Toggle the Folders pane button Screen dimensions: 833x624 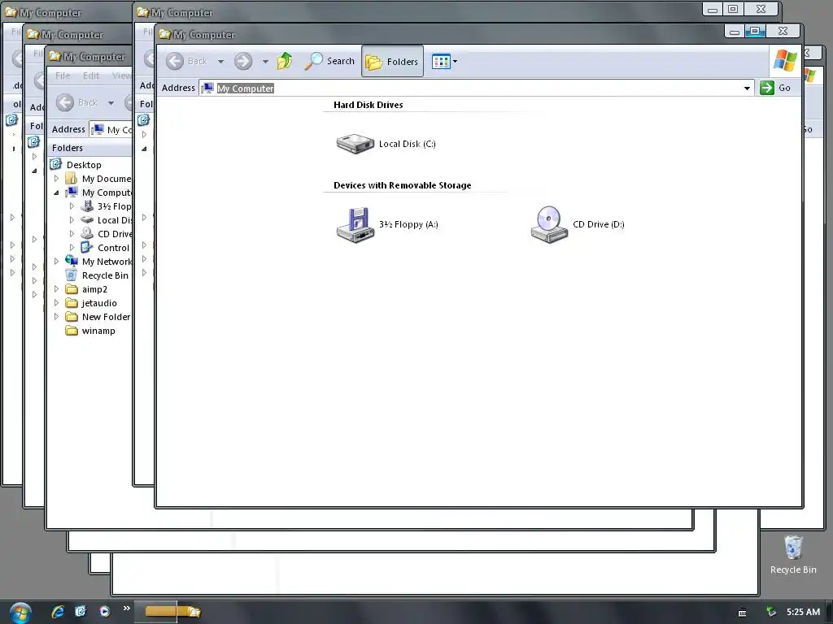[x=392, y=62]
